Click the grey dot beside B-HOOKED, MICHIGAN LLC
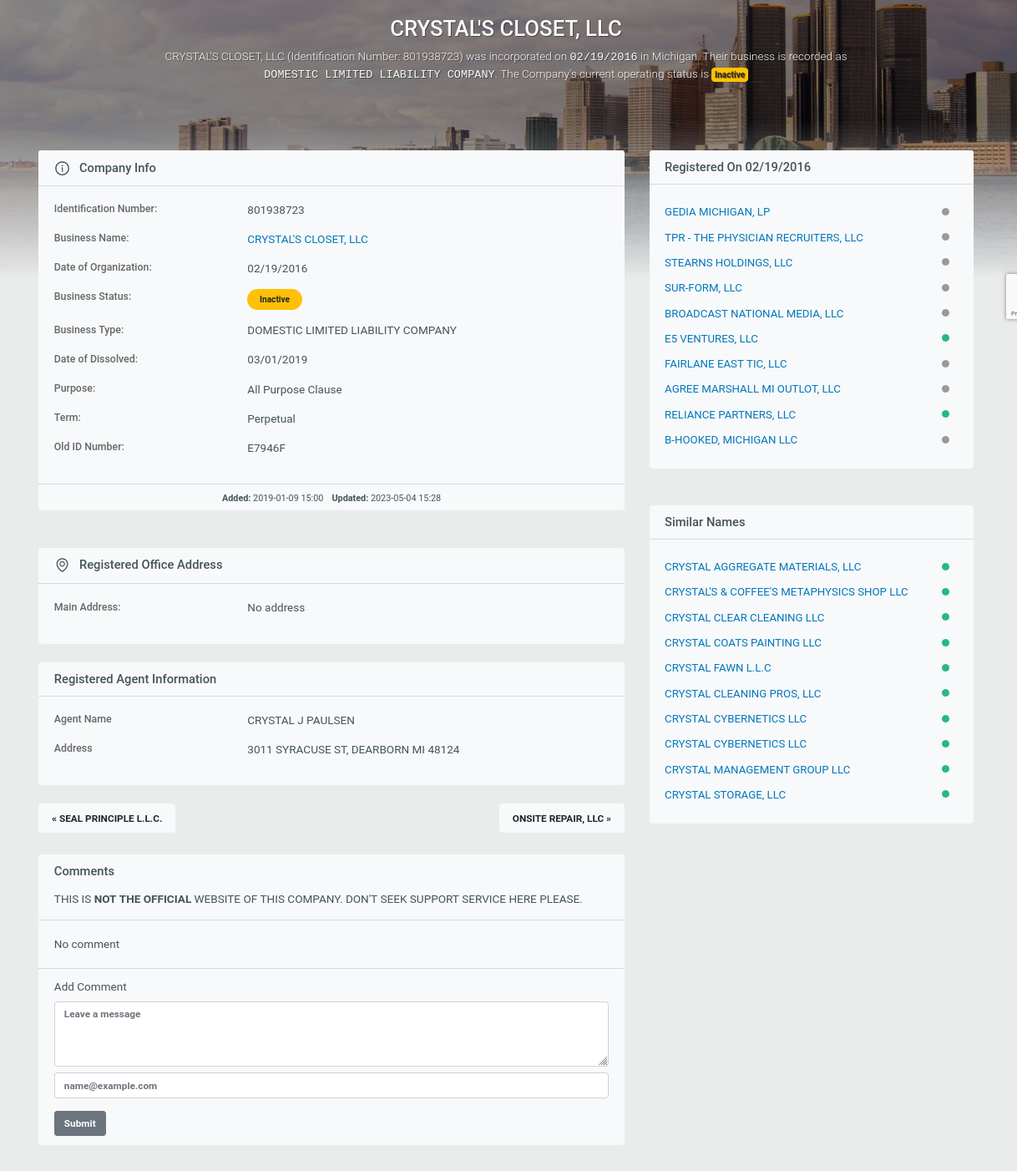Screen dimensions: 1017x1171 [x=945, y=439]
